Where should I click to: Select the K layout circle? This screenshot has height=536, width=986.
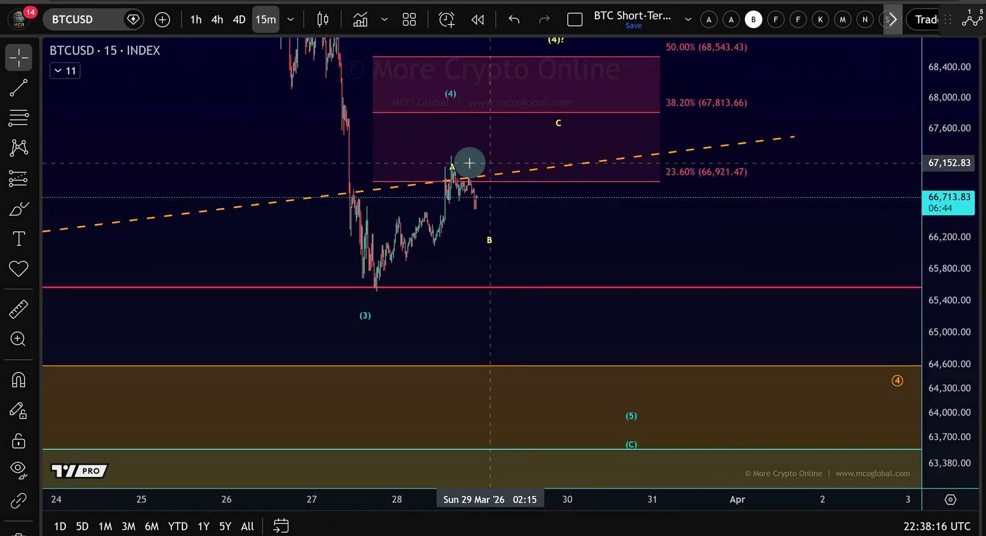coord(820,20)
